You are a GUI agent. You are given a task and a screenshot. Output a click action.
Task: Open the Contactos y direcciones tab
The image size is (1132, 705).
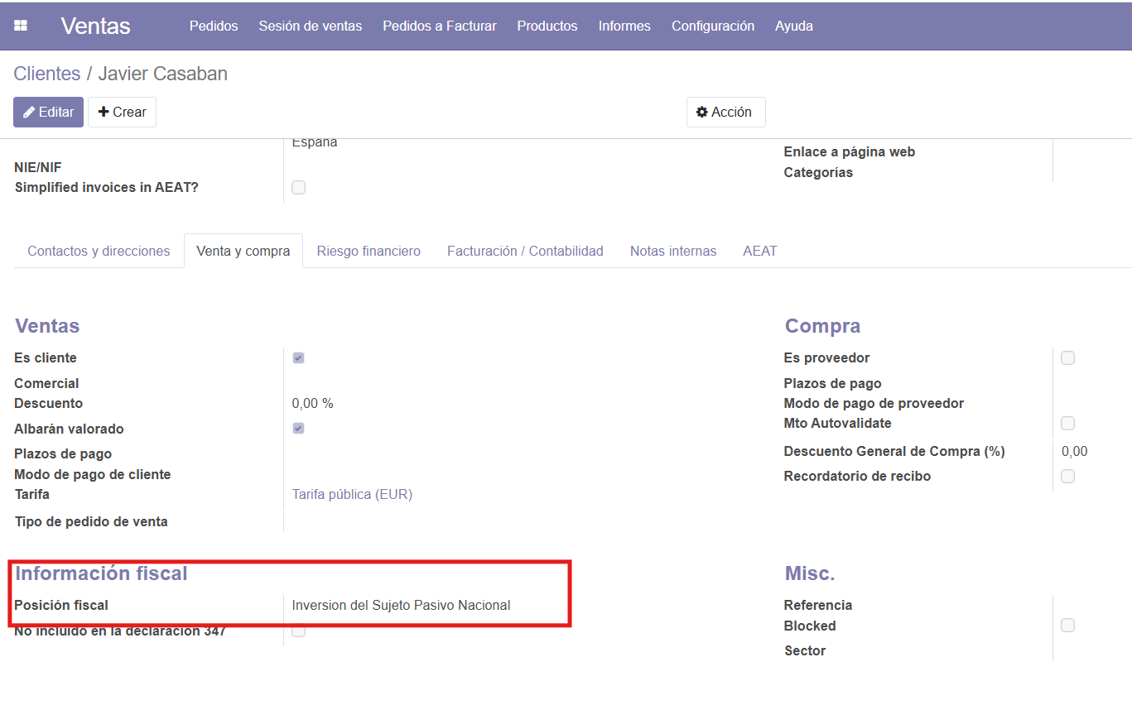click(99, 251)
